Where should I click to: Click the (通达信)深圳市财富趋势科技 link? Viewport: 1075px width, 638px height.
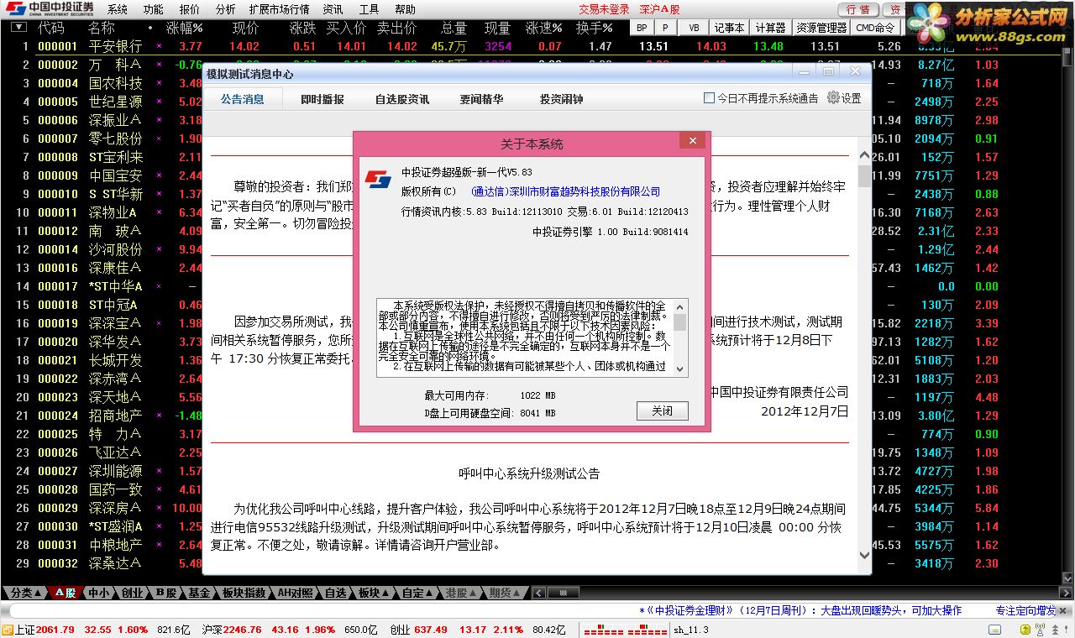click(x=565, y=191)
